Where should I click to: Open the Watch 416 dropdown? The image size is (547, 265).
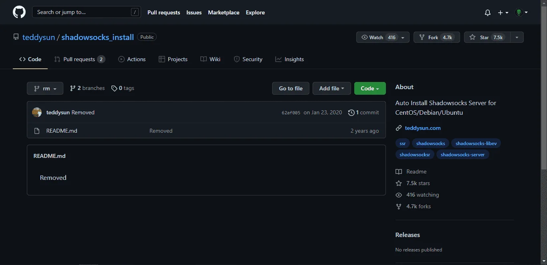point(383,37)
